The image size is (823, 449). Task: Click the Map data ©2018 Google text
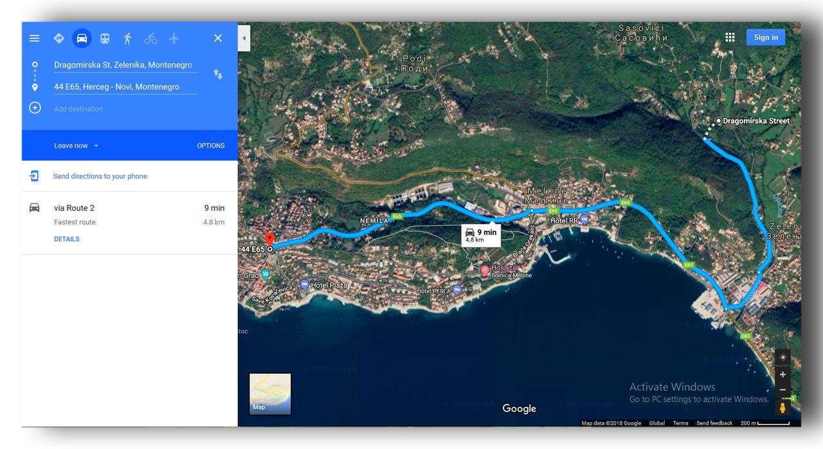coord(611,423)
